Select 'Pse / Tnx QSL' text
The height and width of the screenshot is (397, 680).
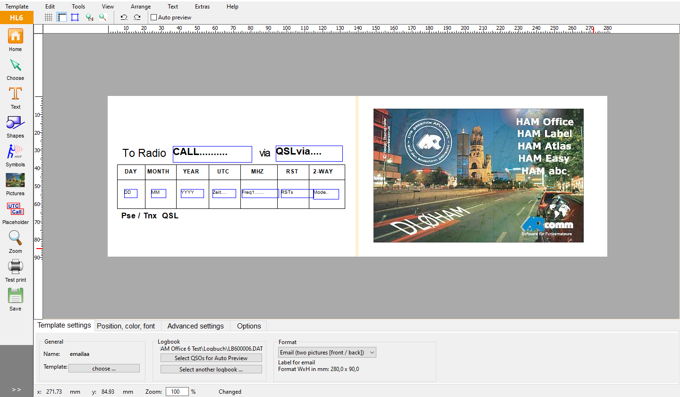[x=150, y=216]
